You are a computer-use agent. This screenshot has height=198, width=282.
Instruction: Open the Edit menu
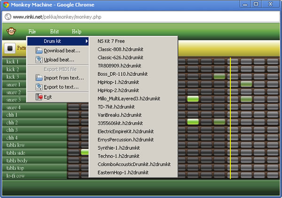click(x=55, y=31)
